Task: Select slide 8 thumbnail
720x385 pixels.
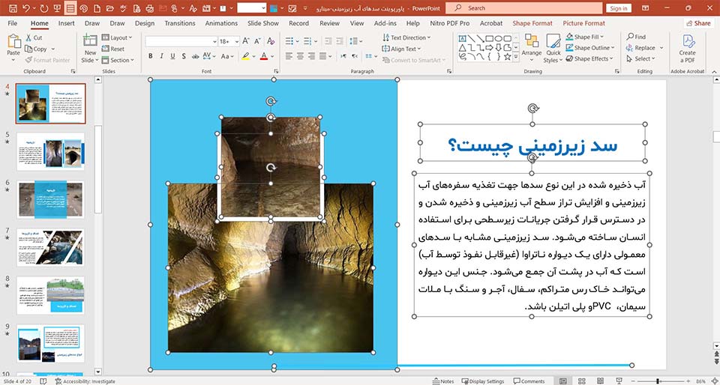Action: [50, 295]
